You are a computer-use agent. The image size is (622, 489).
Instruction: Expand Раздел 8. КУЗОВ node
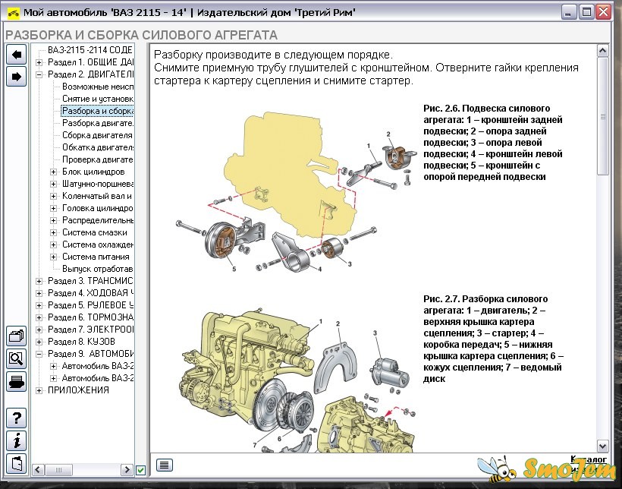(x=39, y=342)
